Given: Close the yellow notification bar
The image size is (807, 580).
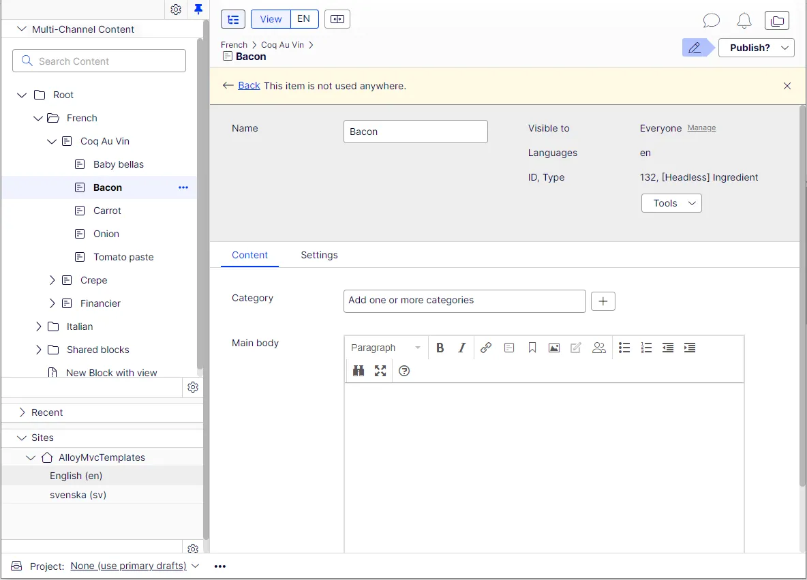Looking at the screenshot, I should (x=787, y=86).
